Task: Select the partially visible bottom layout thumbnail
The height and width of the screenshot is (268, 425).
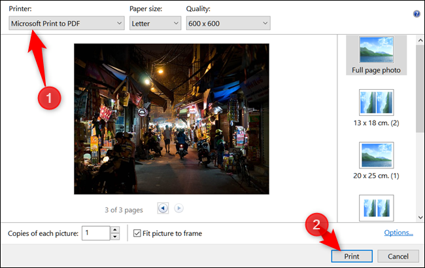Action: pos(375,207)
